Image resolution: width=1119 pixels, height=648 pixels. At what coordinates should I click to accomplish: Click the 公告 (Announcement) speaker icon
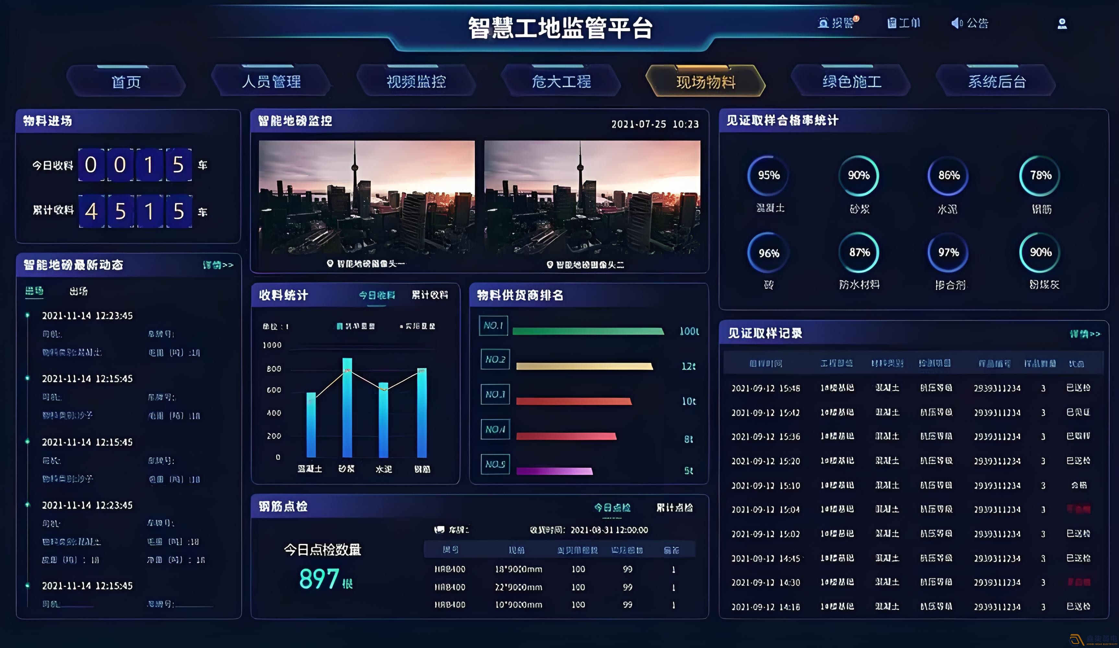(x=955, y=22)
